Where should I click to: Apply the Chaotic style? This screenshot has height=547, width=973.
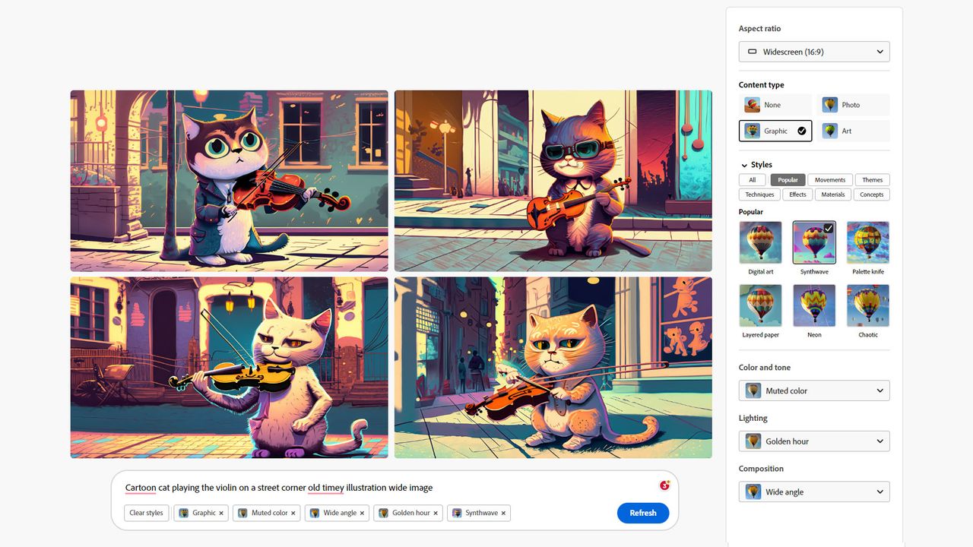tap(868, 305)
